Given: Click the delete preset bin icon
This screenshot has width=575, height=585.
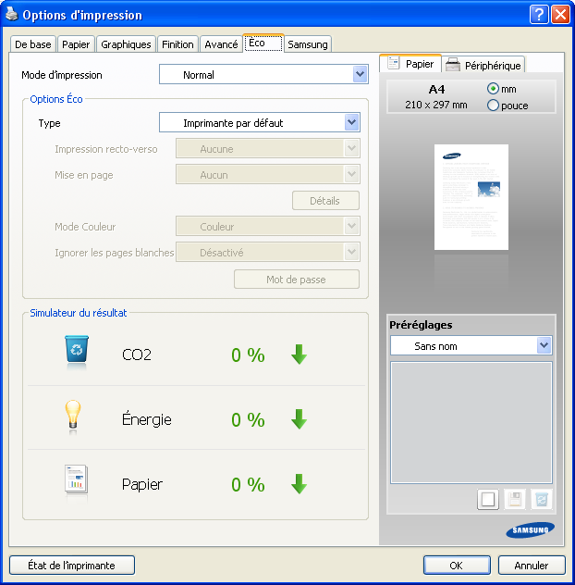Looking at the screenshot, I should pos(542,499).
